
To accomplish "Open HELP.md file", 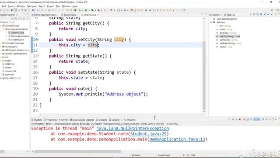I will pyautogui.click(x=10, y=64).
